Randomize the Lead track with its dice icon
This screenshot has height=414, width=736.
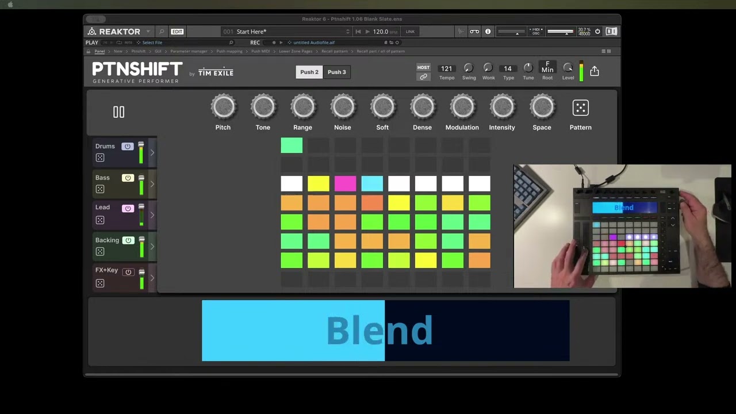coord(100,220)
